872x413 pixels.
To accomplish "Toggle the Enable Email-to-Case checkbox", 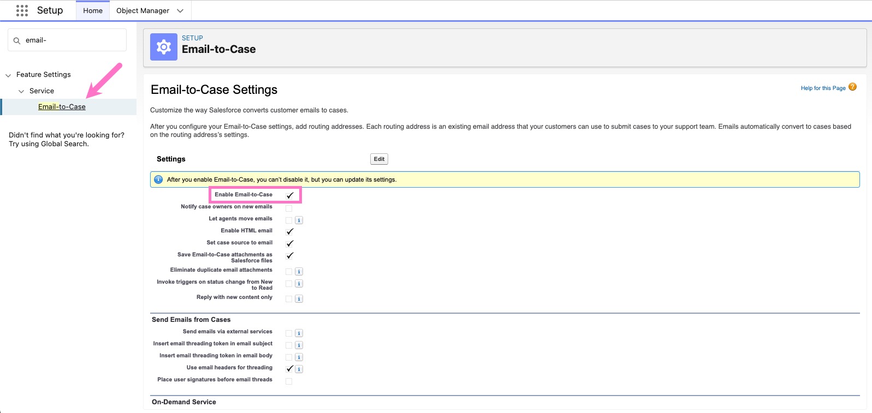I will 289,195.
